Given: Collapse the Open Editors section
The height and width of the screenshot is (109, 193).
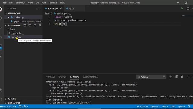Looking at the screenshot, I should point(6,13).
